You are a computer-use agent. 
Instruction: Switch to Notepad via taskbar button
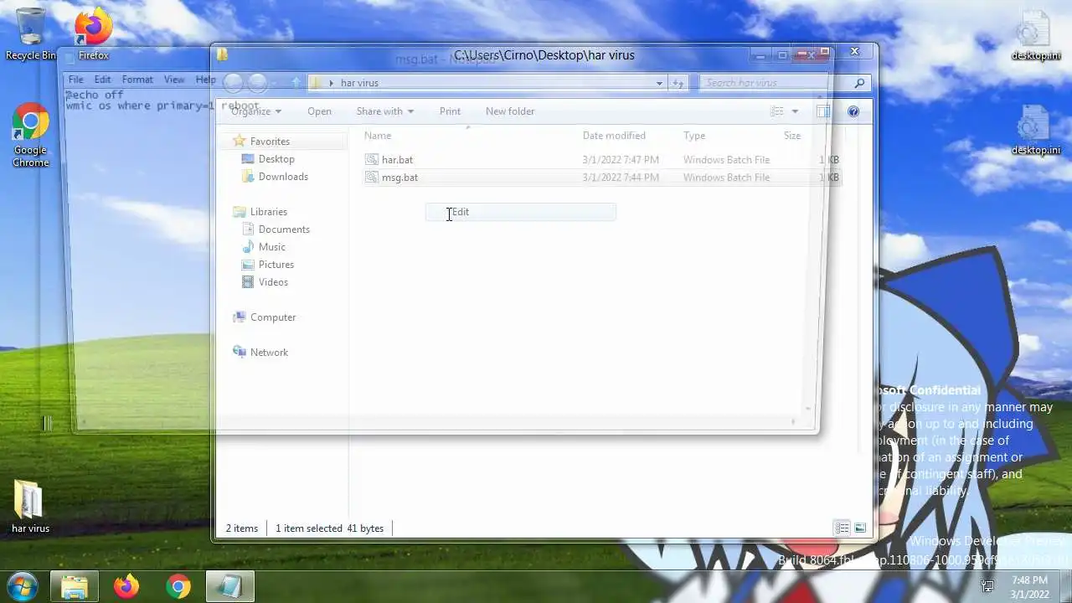(x=229, y=586)
